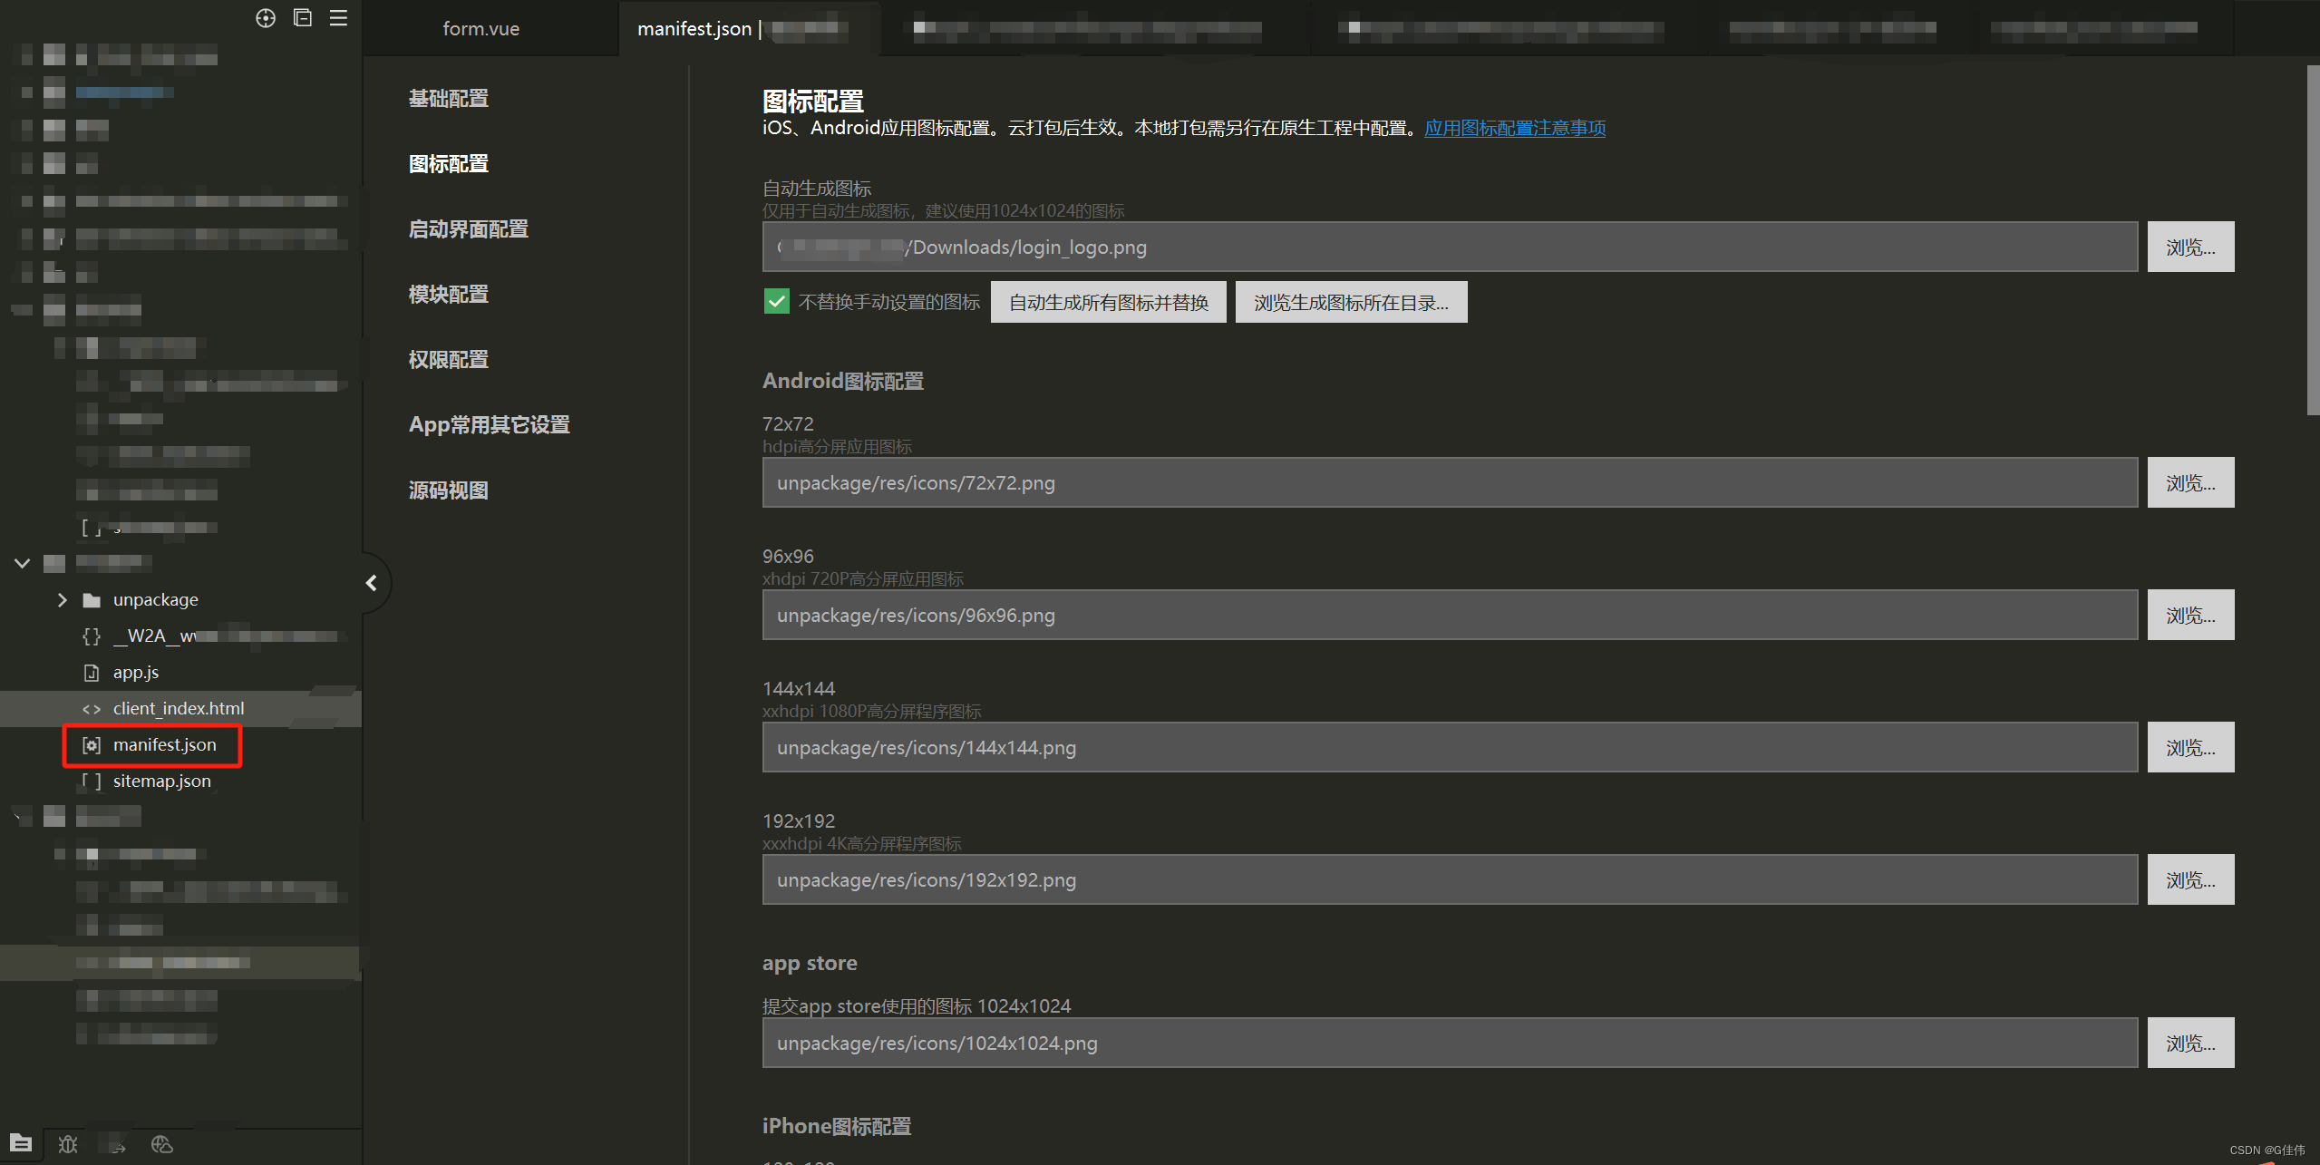Click the cloud globe icon at bottom
2320x1165 pixels.
pyautogui.click(x=162, y=1144)
